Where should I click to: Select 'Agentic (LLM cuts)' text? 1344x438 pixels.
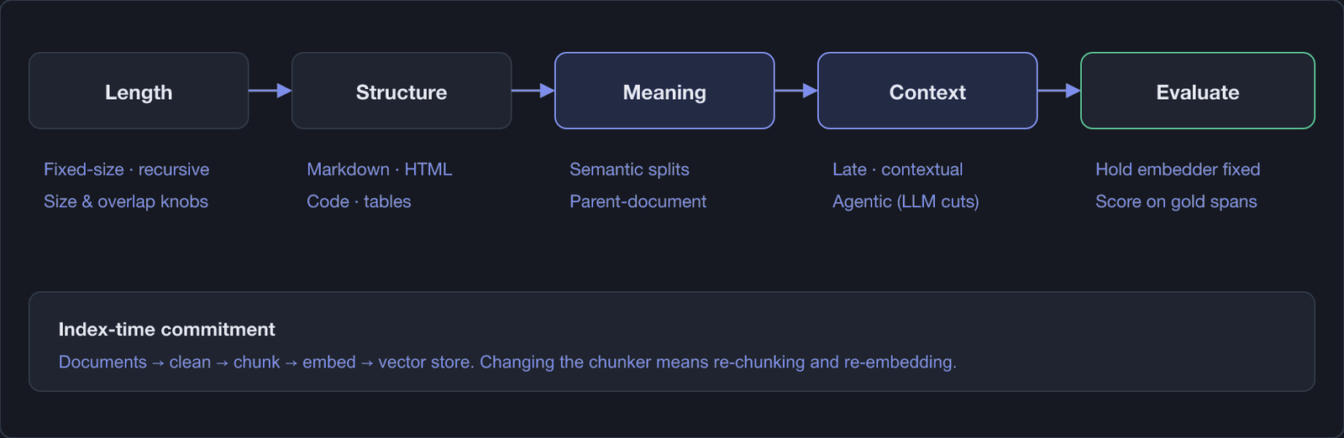tap(906, 201)
